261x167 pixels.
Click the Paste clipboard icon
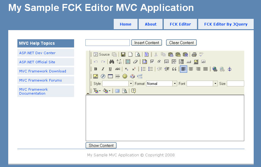171,54
